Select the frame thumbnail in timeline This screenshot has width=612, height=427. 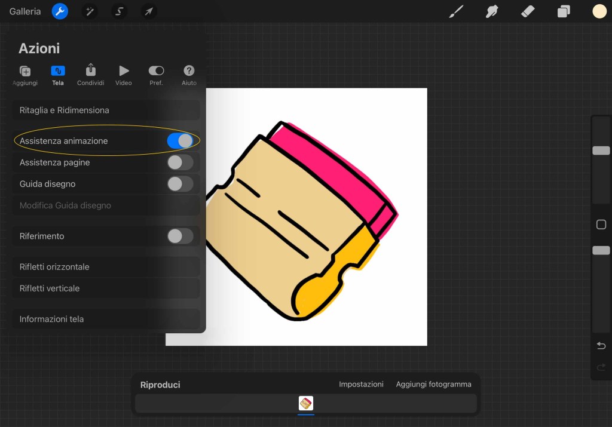[x=306, y=404]
